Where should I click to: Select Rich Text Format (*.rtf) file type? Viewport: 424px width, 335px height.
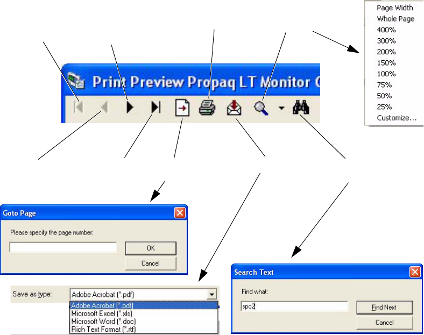click(144, 329)
